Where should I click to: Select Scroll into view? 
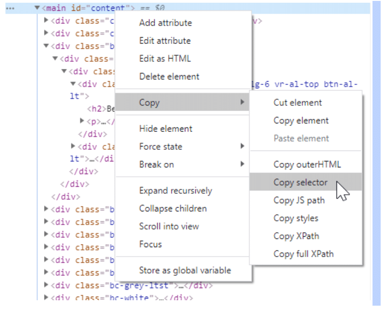(169, 226)
